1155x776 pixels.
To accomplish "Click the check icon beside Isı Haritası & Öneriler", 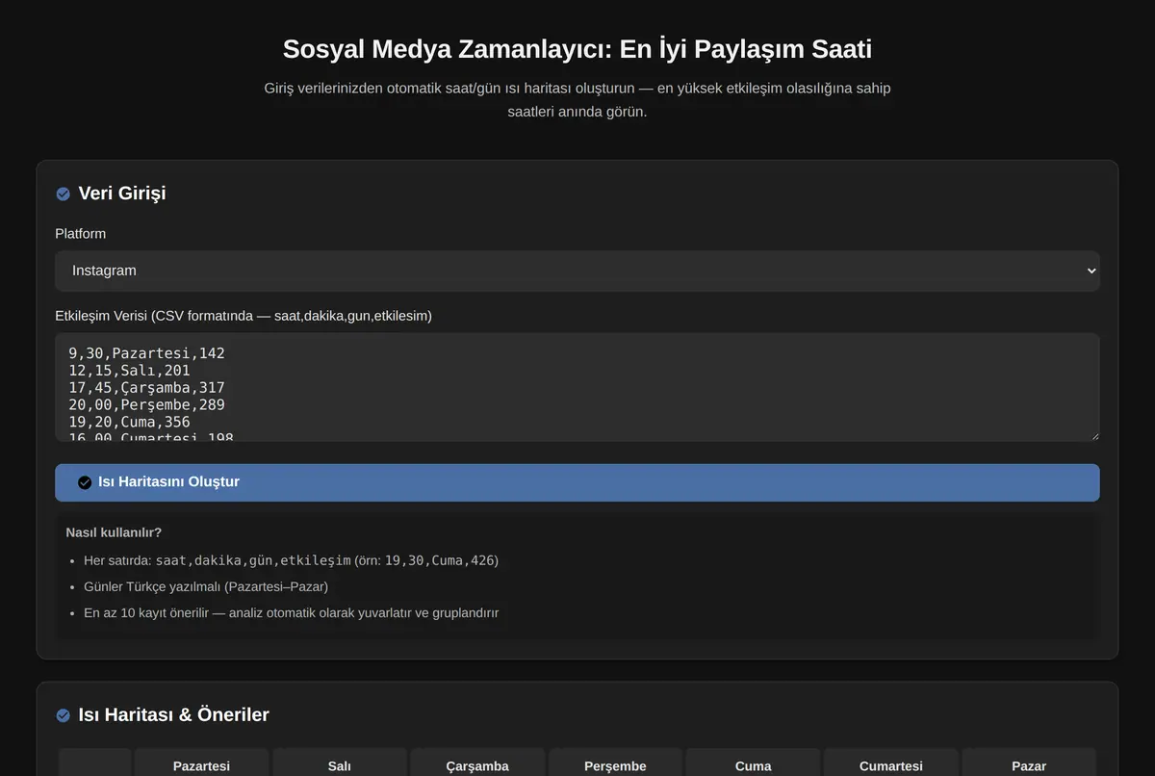I will pos(64,715).
